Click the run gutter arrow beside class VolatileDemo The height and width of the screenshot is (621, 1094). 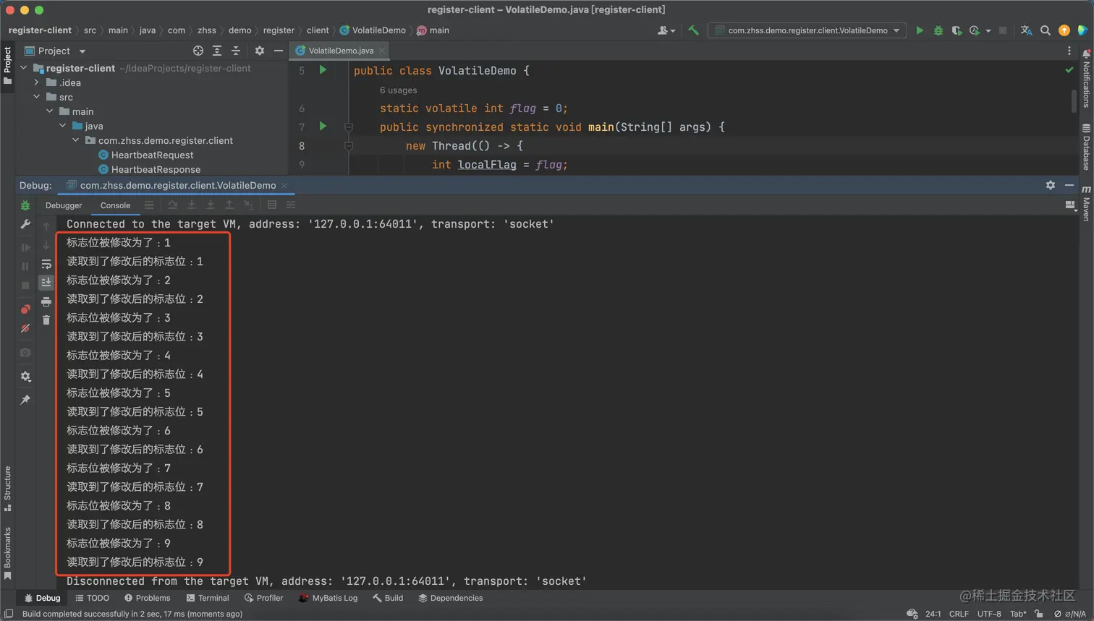click(323, 70)
